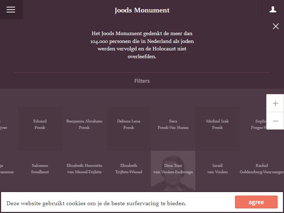
Task: Zoom in with the plus button
Action: [x=275, y=103]
